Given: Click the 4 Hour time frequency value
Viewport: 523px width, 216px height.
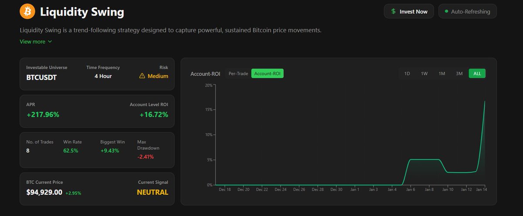Looking at the screenshot, I should coord(103,76).
